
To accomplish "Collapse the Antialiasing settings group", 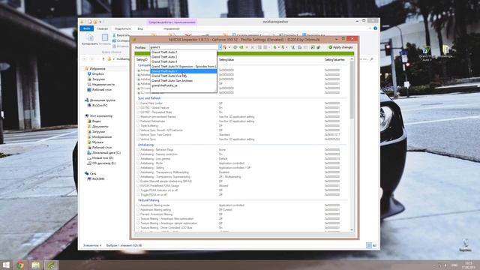I will [145, 145].
